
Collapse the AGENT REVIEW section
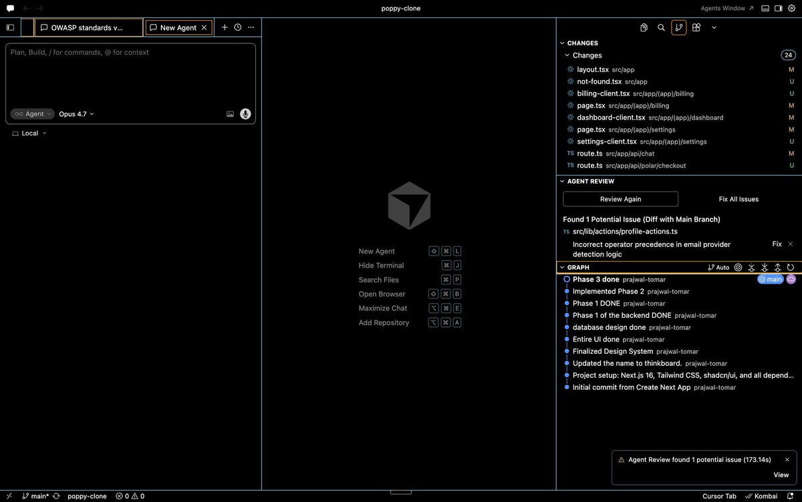coord(678,181)
